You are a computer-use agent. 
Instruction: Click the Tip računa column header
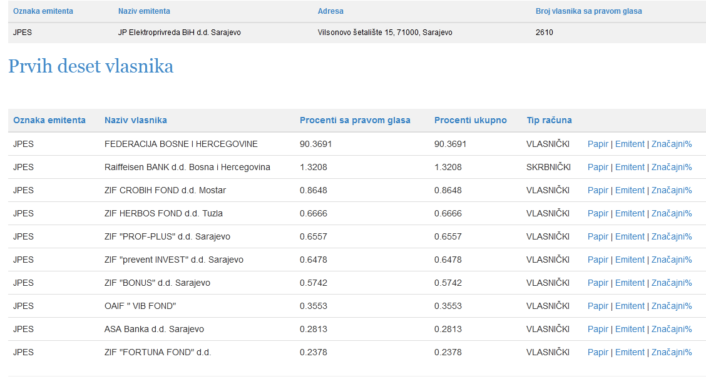(550, 120)
